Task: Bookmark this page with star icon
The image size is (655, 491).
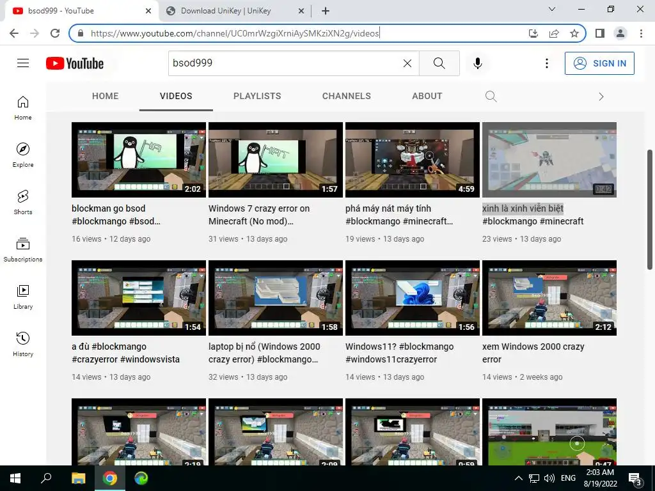Action: 574,33
